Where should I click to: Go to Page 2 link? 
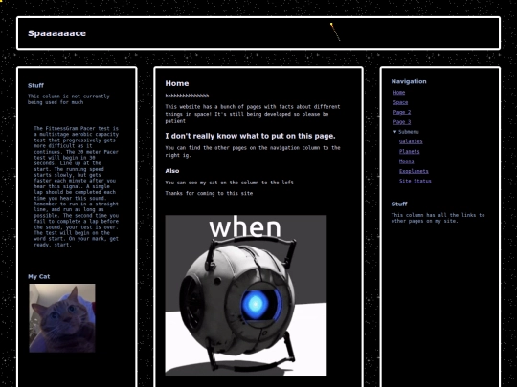coord(402,112)
